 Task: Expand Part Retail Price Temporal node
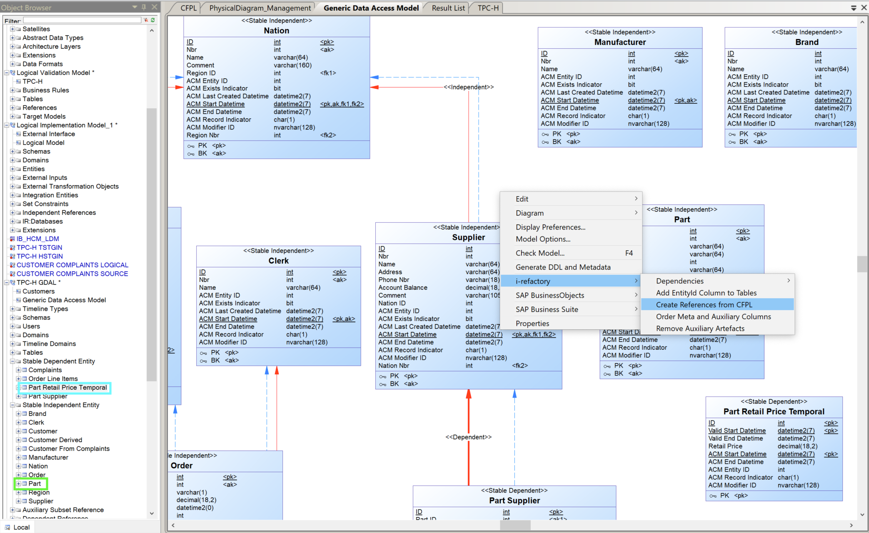pyautogui.click(x=18, y=388)
